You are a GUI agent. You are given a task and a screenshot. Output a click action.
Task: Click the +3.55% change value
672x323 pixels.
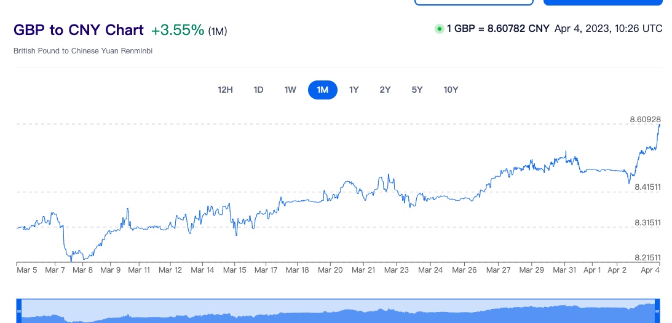[x=177, y=29]
